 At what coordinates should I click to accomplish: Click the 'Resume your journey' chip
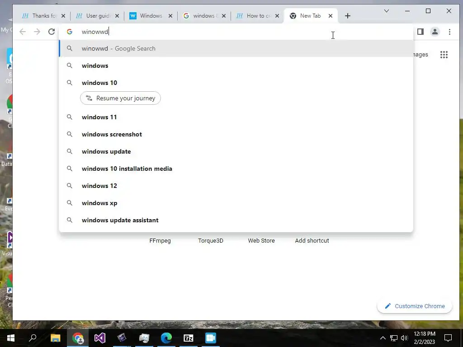coord(120,98)
